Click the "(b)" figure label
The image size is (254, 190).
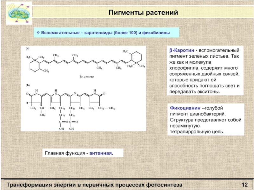click(x=28, y=85)
